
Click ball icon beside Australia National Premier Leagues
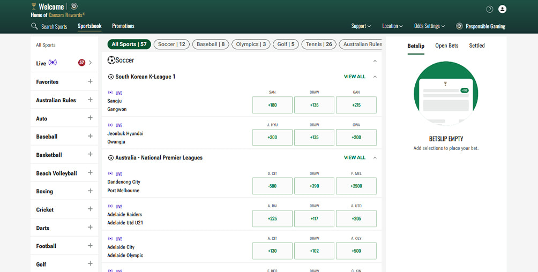click(x=111, y=158)
